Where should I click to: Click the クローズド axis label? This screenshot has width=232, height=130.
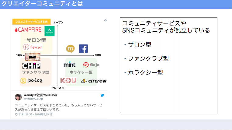(58, 88)
